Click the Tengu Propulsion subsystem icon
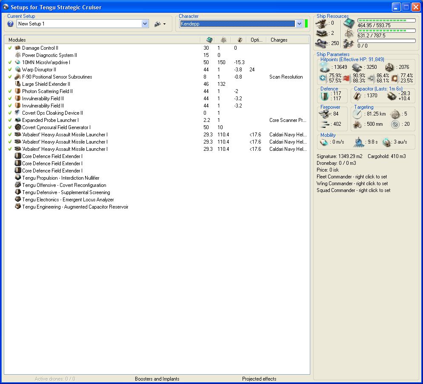The image size is (423, 384). coord(18,178)
